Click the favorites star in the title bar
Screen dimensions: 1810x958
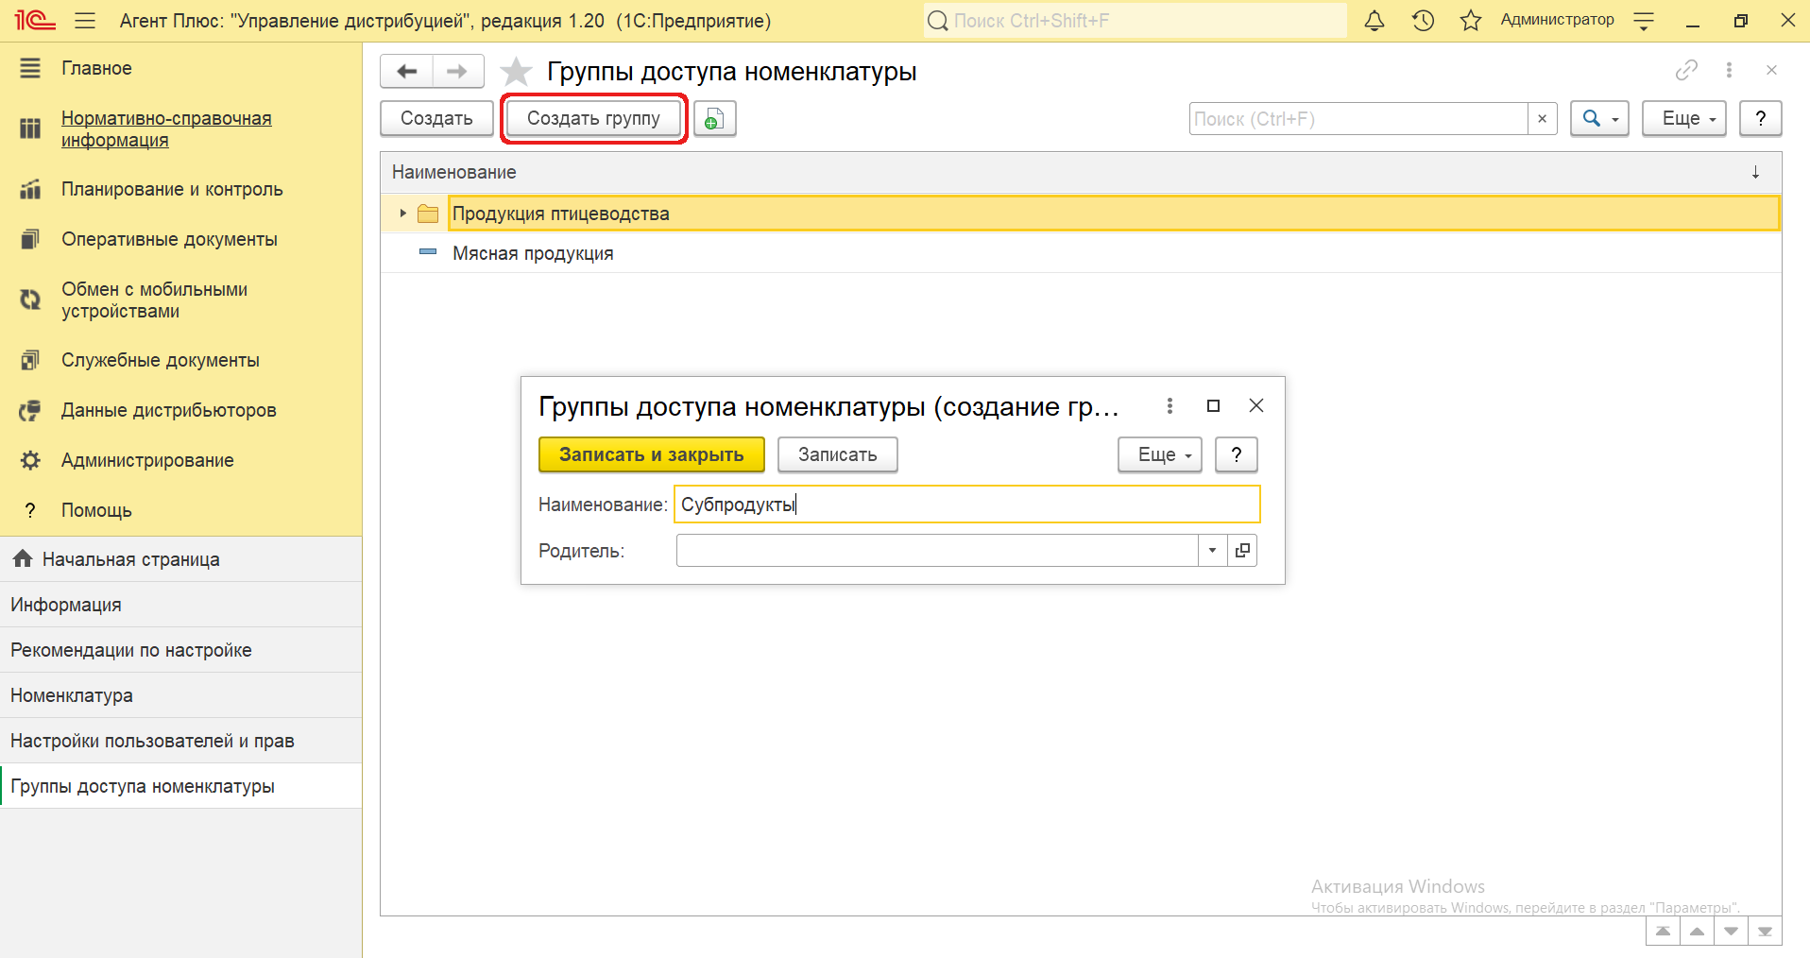click(x=1471, y=21)
